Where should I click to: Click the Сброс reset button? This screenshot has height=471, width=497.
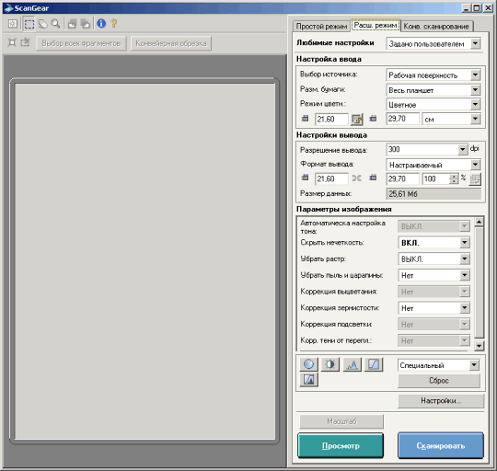click(439, 381)
